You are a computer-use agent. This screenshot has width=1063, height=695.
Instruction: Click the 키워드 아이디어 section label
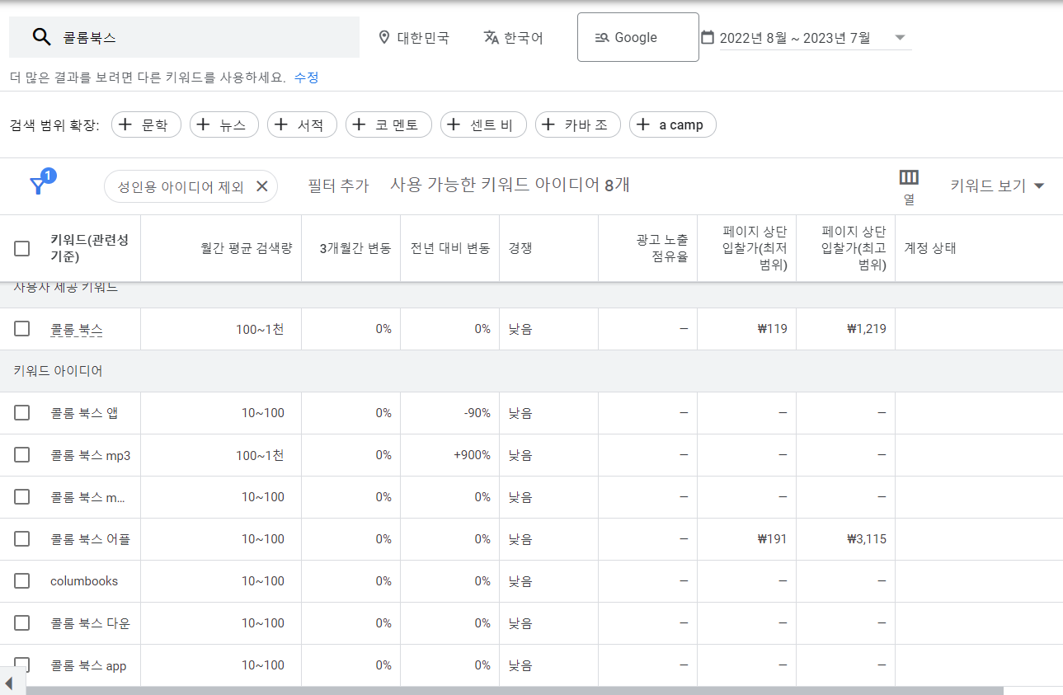58,371
